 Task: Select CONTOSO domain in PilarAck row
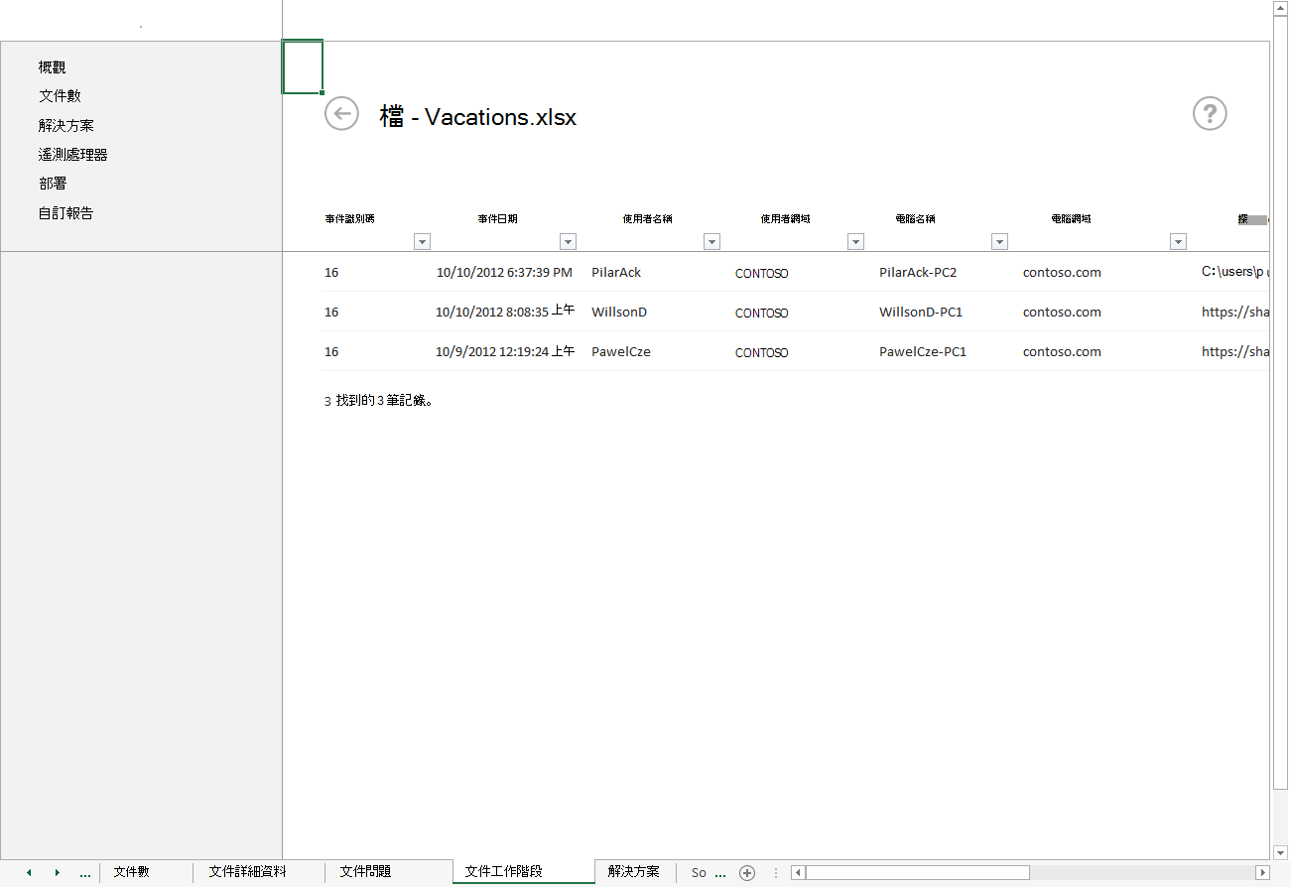click(x=762, y=273)
